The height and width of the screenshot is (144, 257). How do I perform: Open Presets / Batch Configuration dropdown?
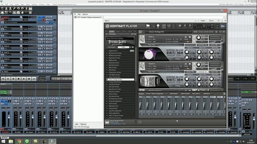click(157, 94)
